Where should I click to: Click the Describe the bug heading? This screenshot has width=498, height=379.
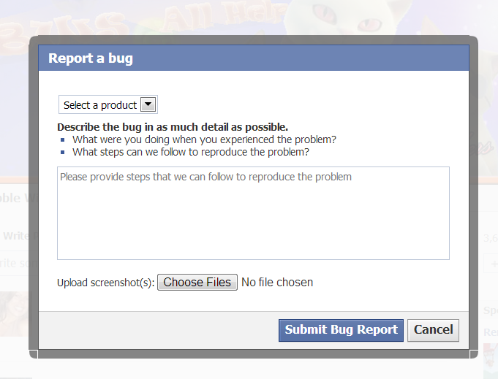pyautogui.click(x=173, y=127)
